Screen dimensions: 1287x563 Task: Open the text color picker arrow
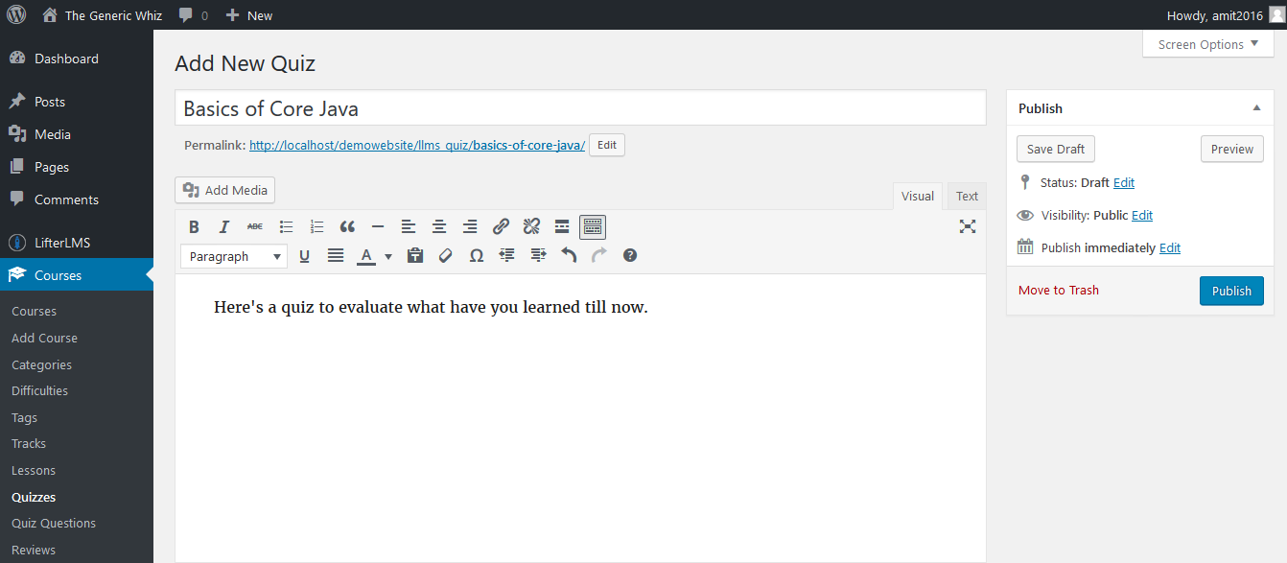tap(387, 256)
